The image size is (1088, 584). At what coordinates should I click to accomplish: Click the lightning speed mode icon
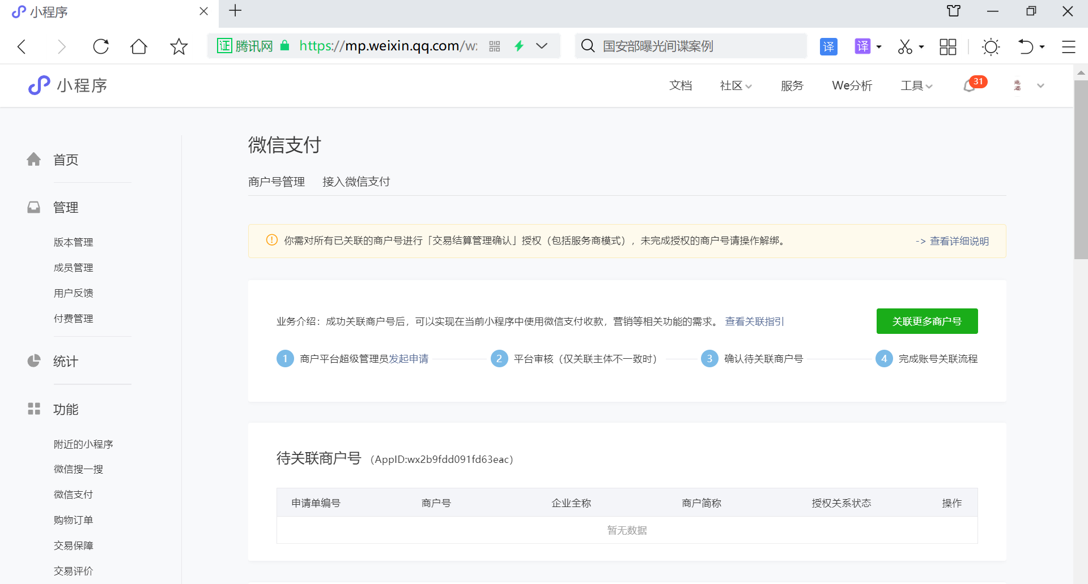(x=519, y=46)
